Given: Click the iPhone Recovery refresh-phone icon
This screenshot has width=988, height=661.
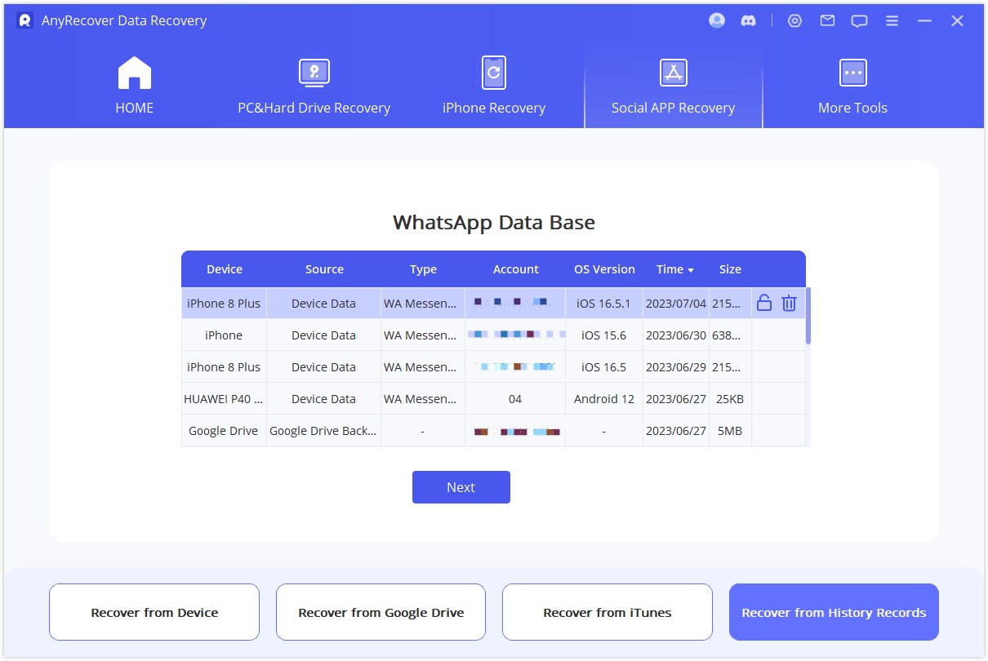Looking at the screenshot, I should 493,72.
